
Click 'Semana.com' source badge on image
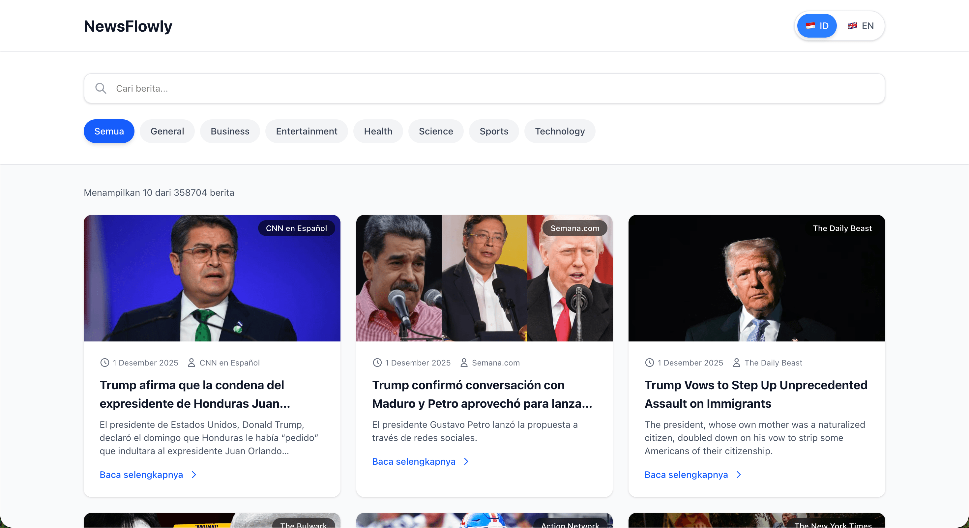click(575, 228)
